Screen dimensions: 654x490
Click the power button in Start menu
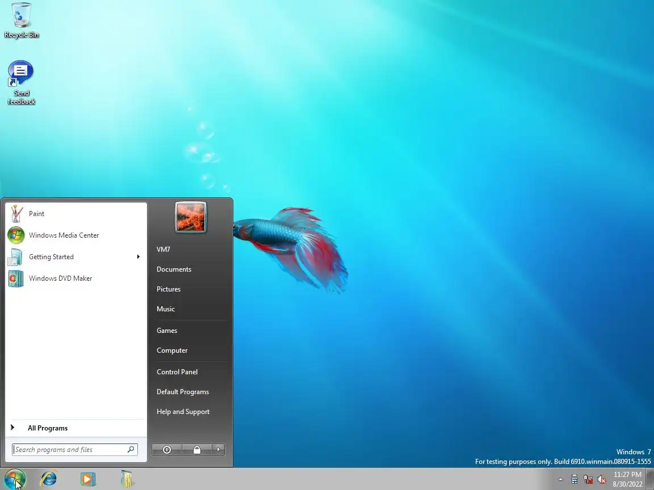tap(167, 450)
